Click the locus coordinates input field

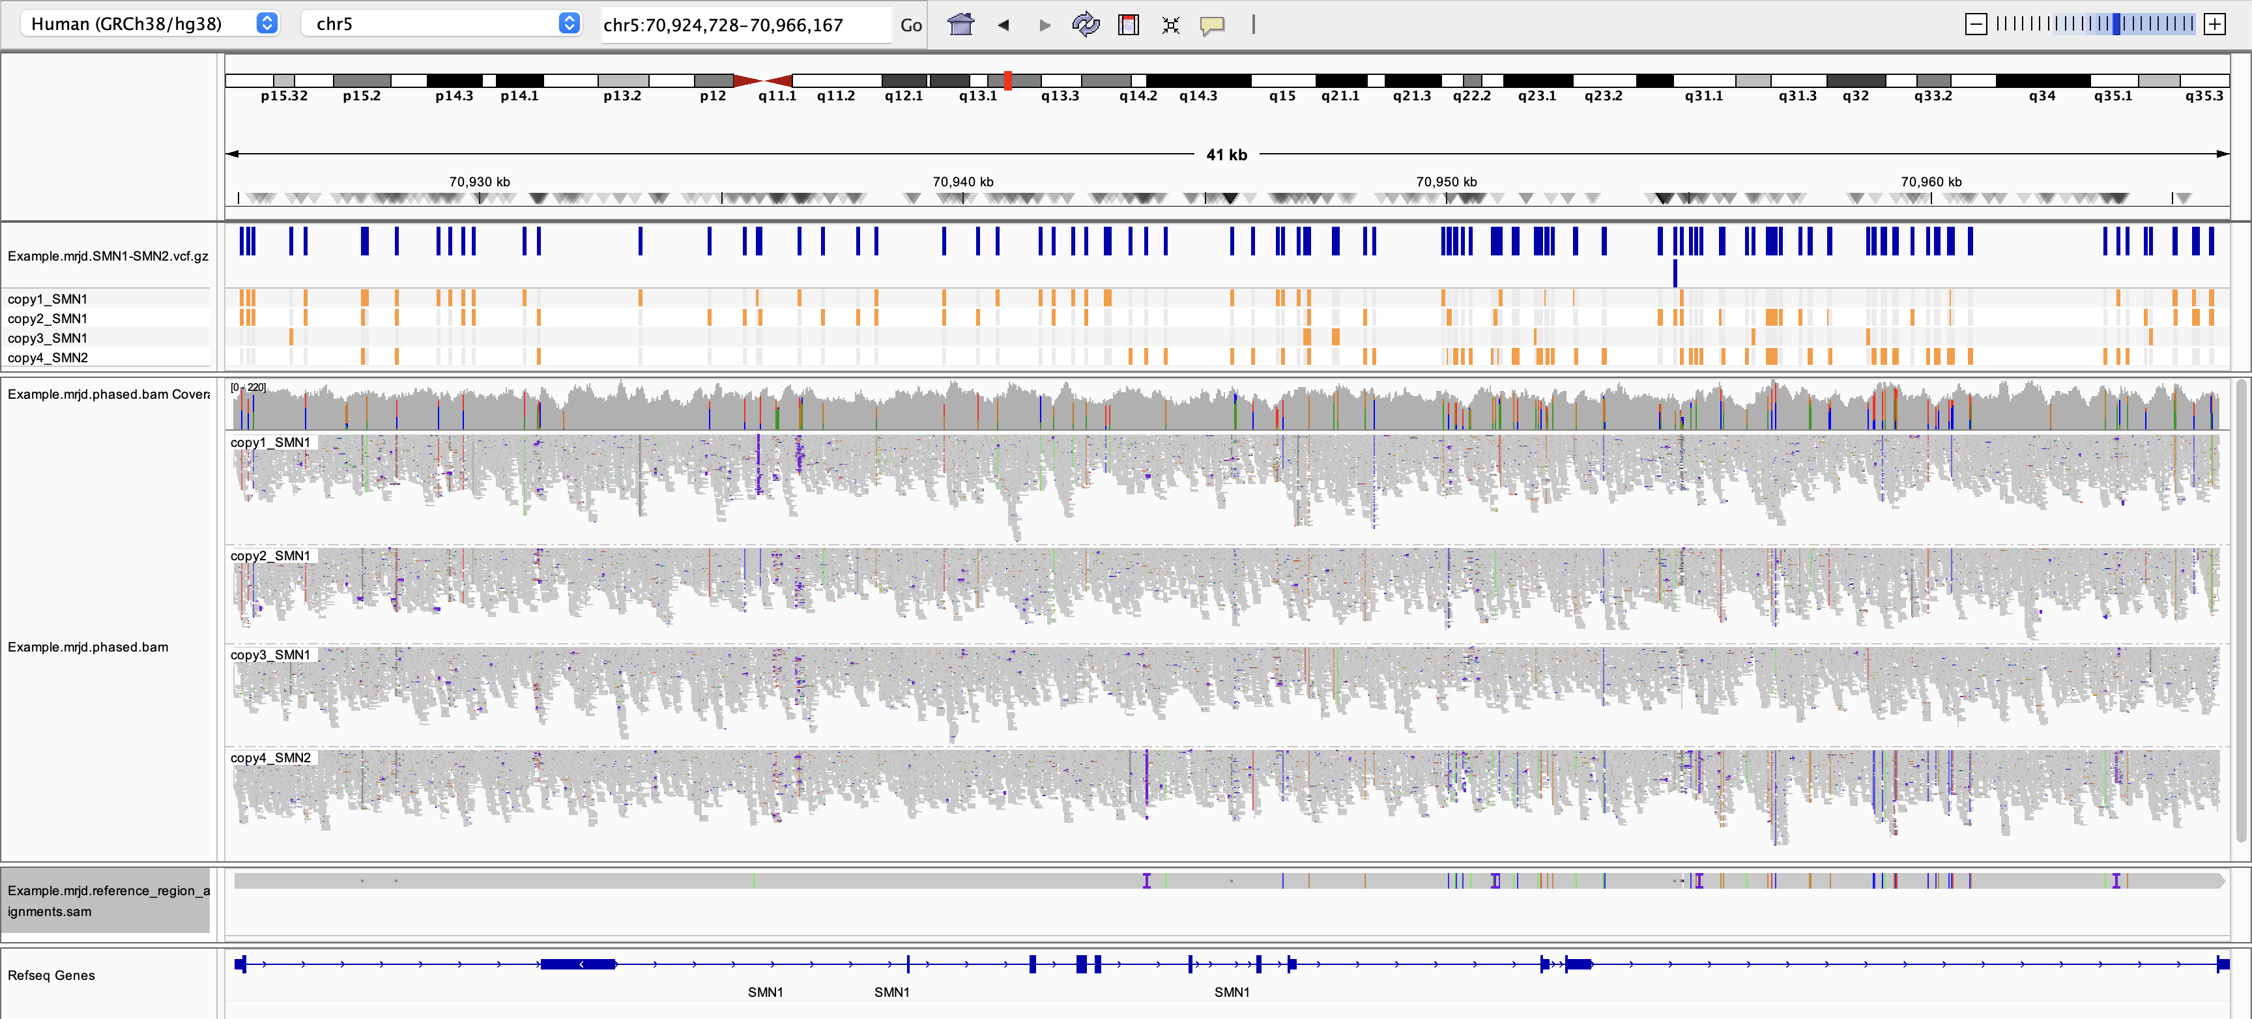[x=743, y=25]
